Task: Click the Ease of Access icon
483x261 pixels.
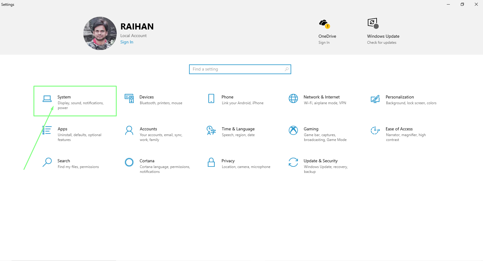Action: tap(375, 130)
